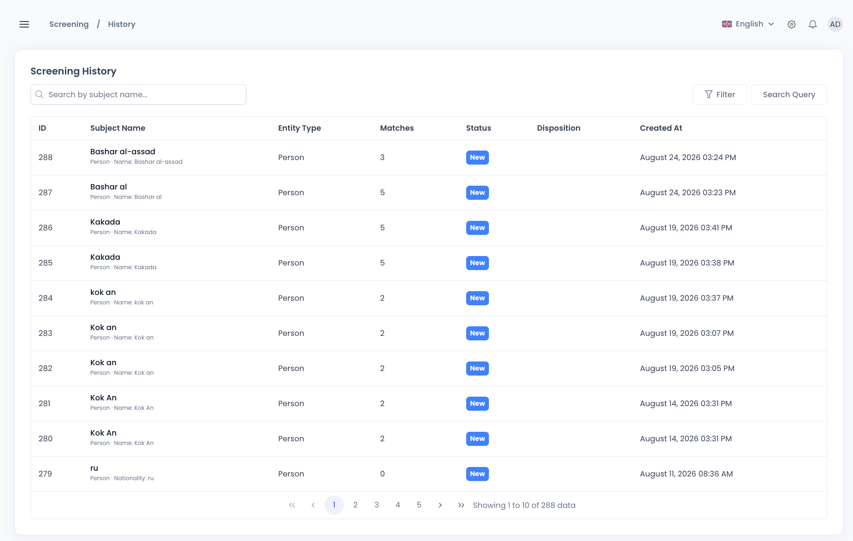Open the notifications bell
The width and height of the screenshot is (853, 541).
pyautogui.click(x=812, y=24)
